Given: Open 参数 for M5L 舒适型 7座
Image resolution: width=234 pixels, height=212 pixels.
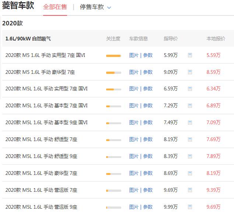Looking at the screenshot, I should [148, 139].
